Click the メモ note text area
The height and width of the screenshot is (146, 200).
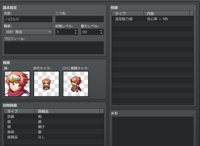[x=153, y=131]
